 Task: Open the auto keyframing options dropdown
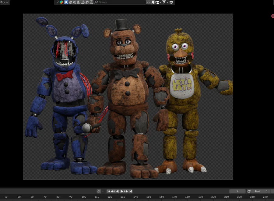point(103,191)
